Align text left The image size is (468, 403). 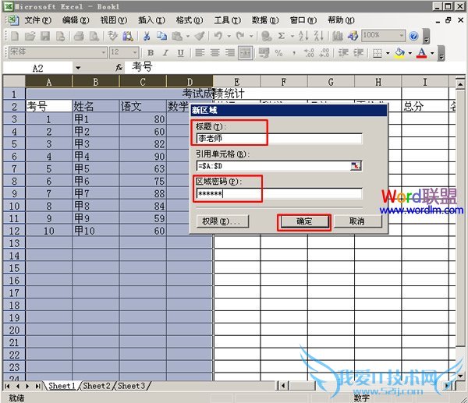[200, 53]
